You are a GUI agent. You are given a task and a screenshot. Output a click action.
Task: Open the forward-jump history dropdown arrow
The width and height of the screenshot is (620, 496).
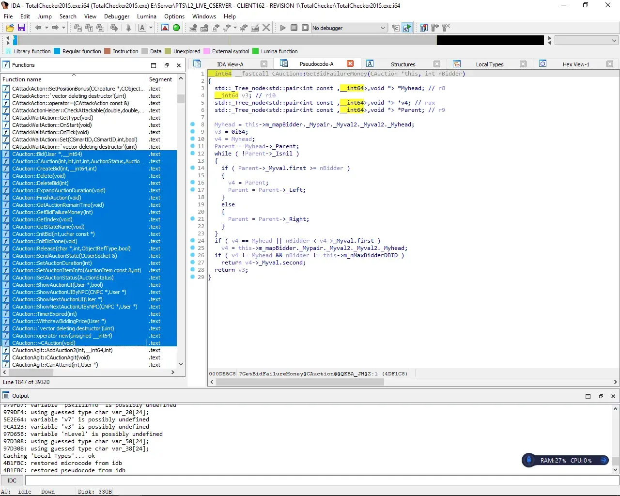point(63,28)
